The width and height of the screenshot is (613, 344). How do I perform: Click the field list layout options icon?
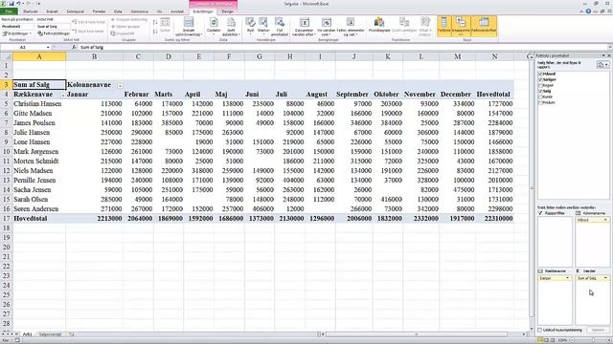pyautogui.click(x=602, y=65)
